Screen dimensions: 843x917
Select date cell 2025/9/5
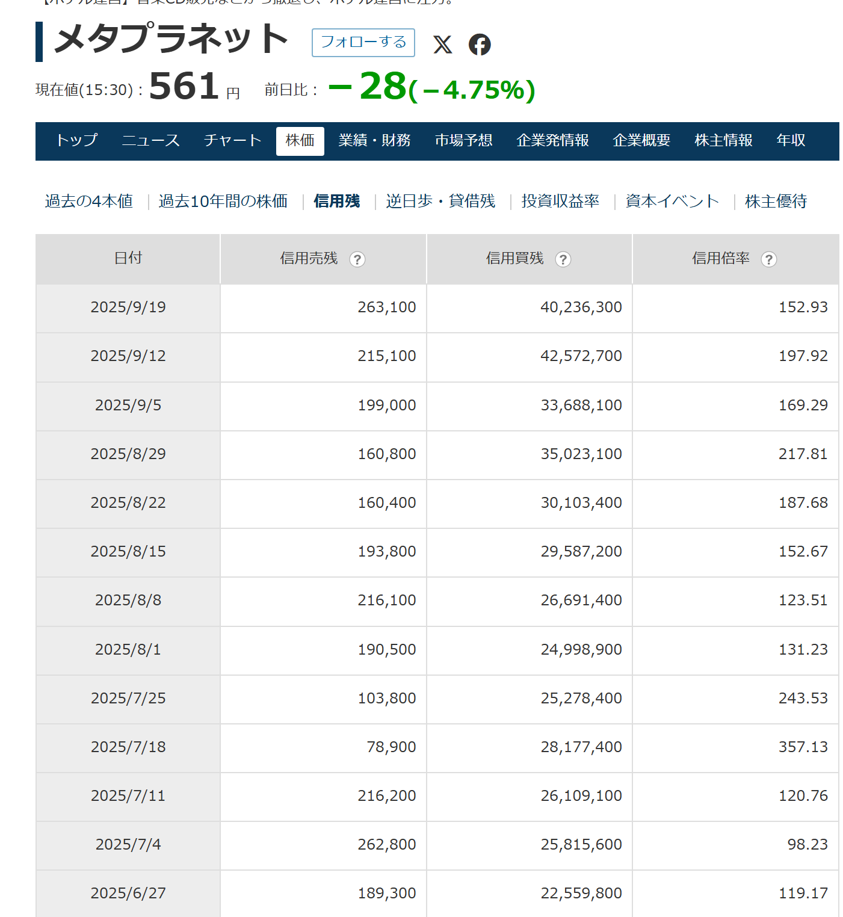click(x=128, y=406)
